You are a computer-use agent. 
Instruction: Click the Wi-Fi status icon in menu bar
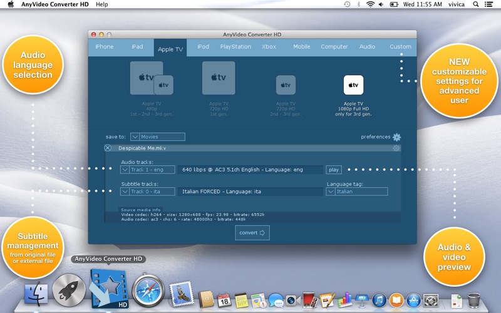[370, 4]
